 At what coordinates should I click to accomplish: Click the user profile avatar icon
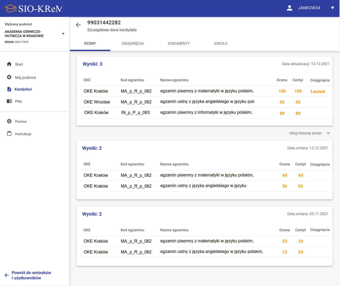click(290, 8)
